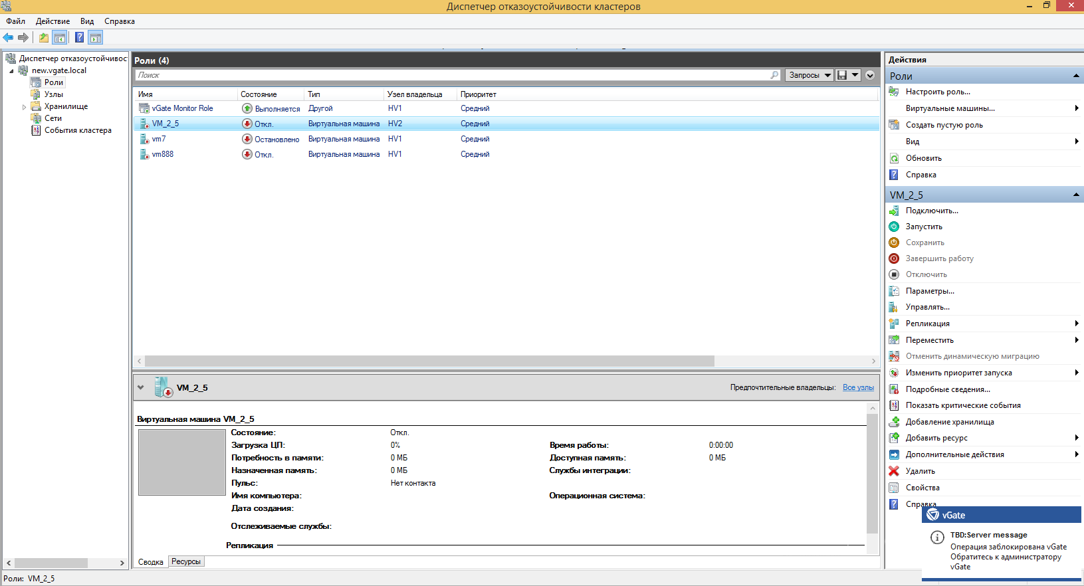
Task: Switch to the Ресурсы tab
Action: tap(186, 561)
